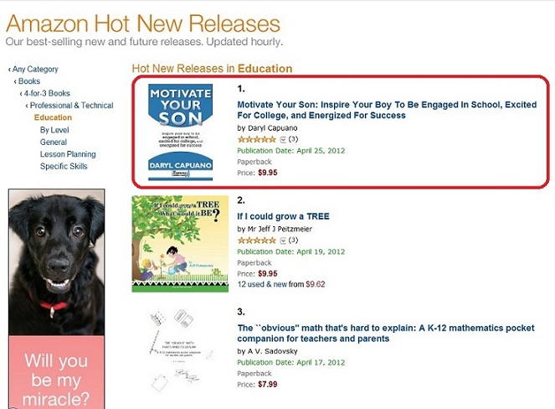Go back to Any Category

point(34,69)
